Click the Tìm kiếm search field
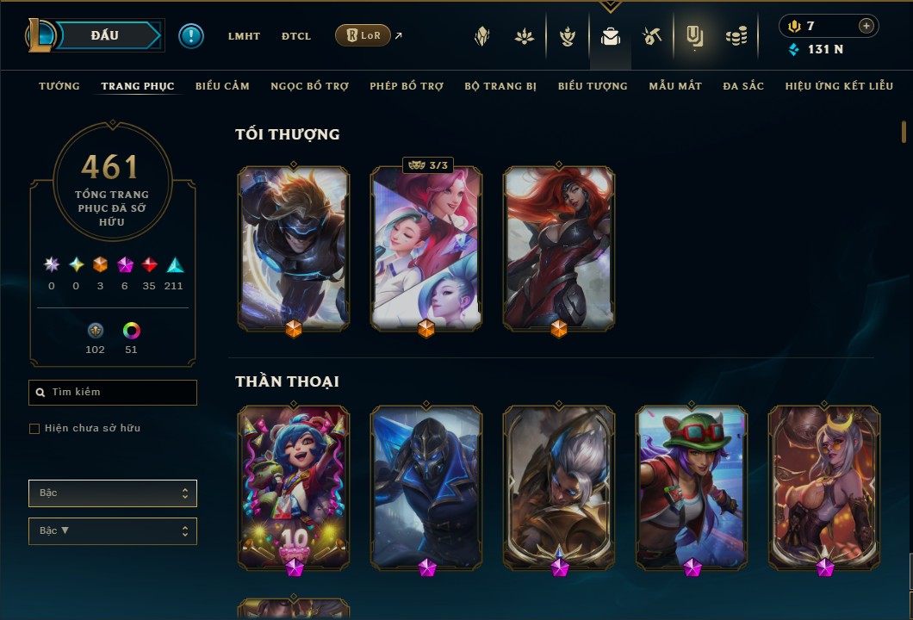The image size is (913, 620). coord(112,393)
